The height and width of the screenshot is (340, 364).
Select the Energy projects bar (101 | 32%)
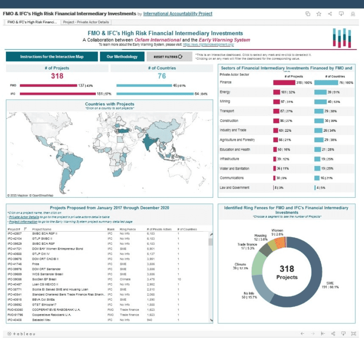[x=277, y=92]
